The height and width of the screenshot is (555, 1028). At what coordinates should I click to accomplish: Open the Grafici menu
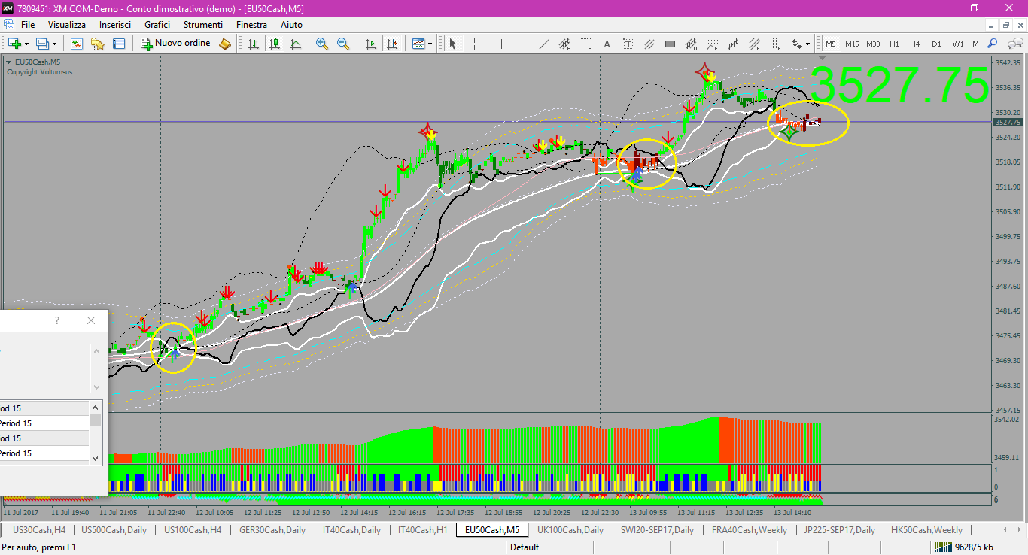[157, 25]
